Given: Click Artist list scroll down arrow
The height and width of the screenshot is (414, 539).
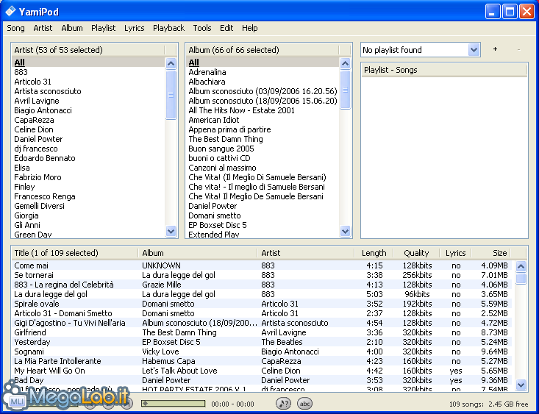Looking at the screenshot, I should (171, 231).
